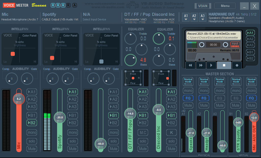The height and width of the screenshot is (158, 261).
Task: Toggle B1 output on the N/A strip
Action: (114, 115)
